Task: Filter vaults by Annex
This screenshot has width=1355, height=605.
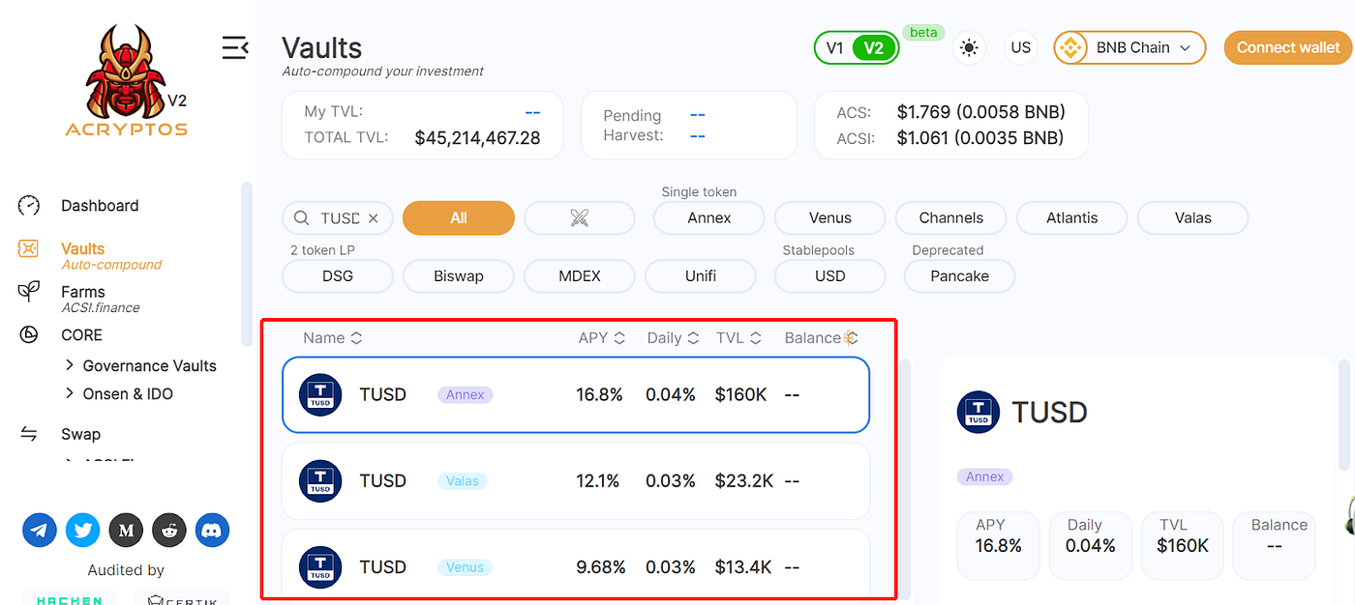Action: 709,218
